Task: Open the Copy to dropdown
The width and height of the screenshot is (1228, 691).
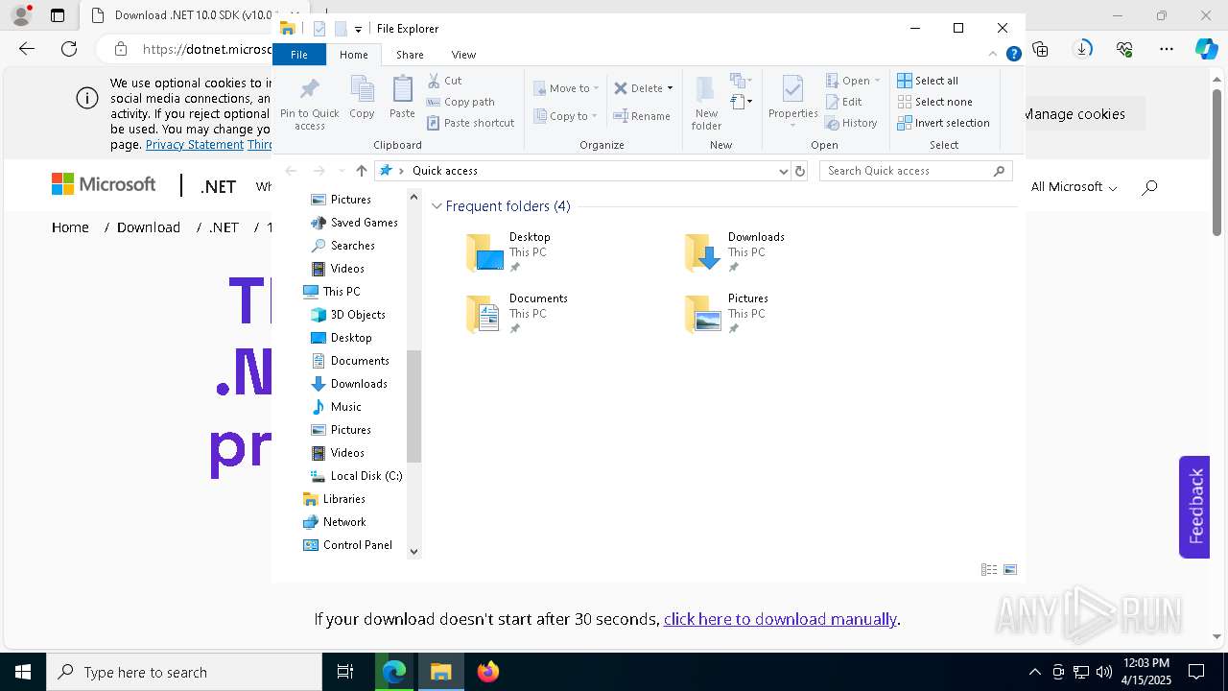Action: [x=565, y=116]
